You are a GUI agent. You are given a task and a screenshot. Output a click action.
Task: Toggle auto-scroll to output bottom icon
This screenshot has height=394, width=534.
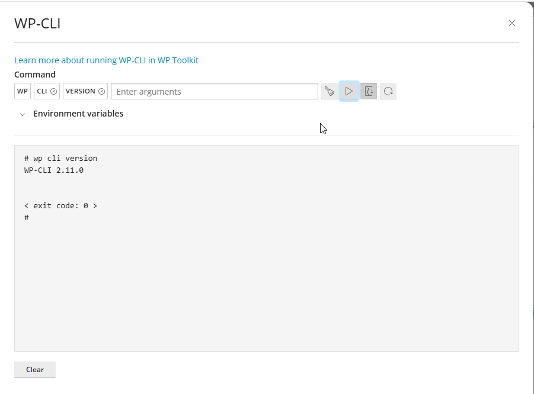(369, 91)
